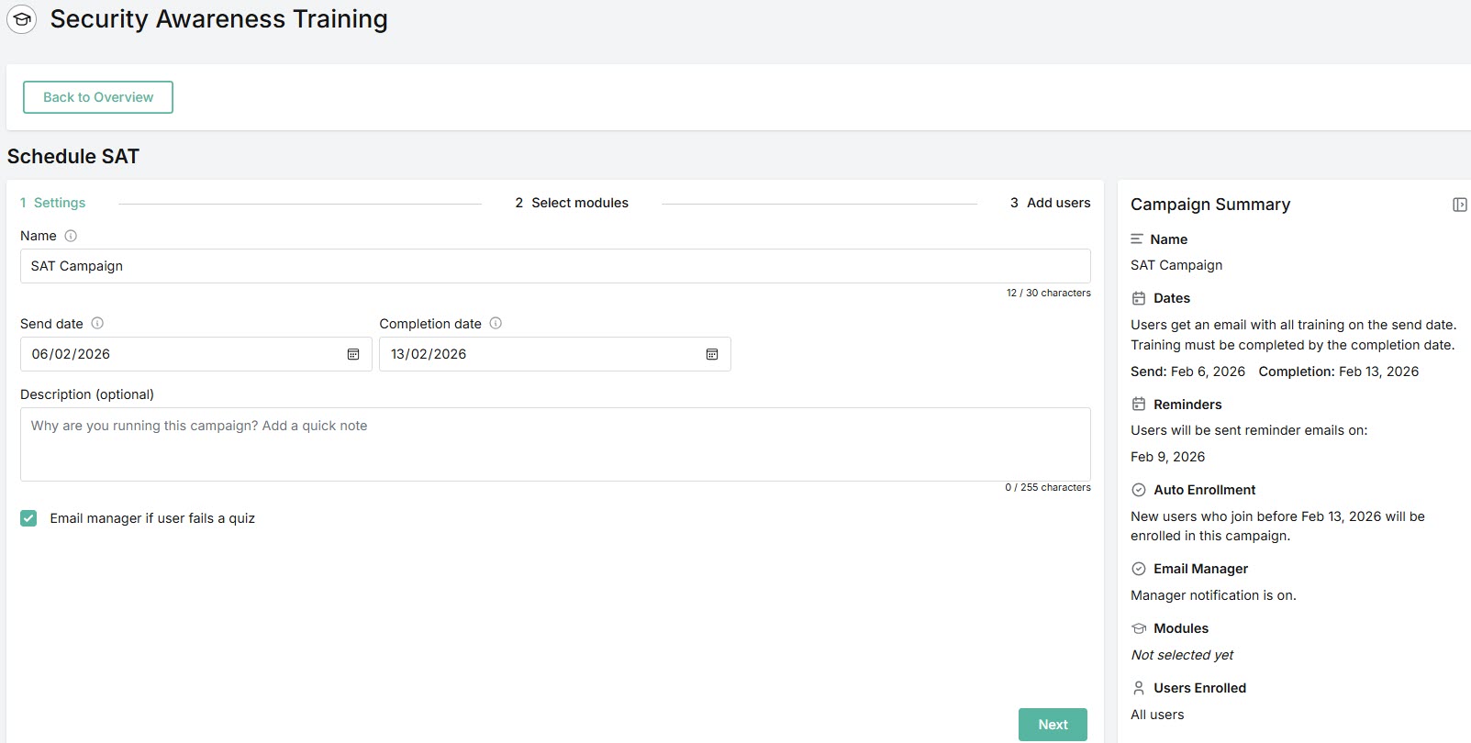Click the Auto Enrollment check icon

point(1138,490)
